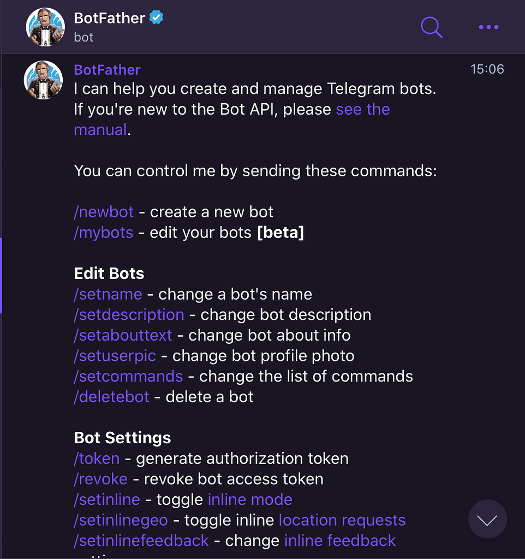This screenshot has width=525, height=559.
Task: Open the three-dots more options menu
Action: (x=488, y=27)
